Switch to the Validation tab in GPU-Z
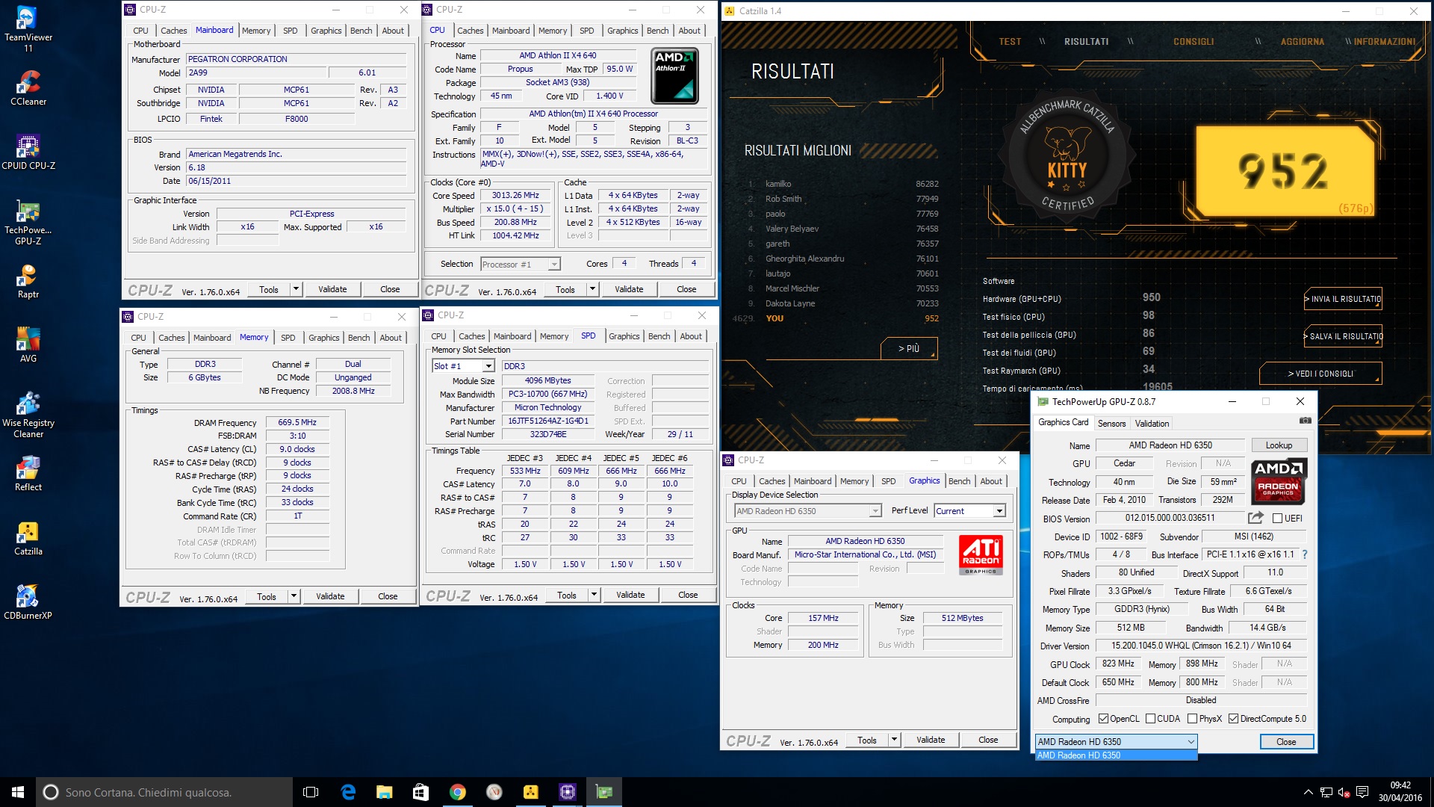 coord(1152,424)
